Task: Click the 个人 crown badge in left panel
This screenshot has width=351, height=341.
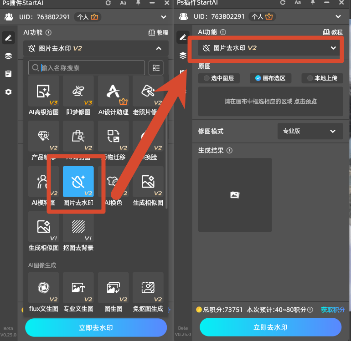Action: 88,17
